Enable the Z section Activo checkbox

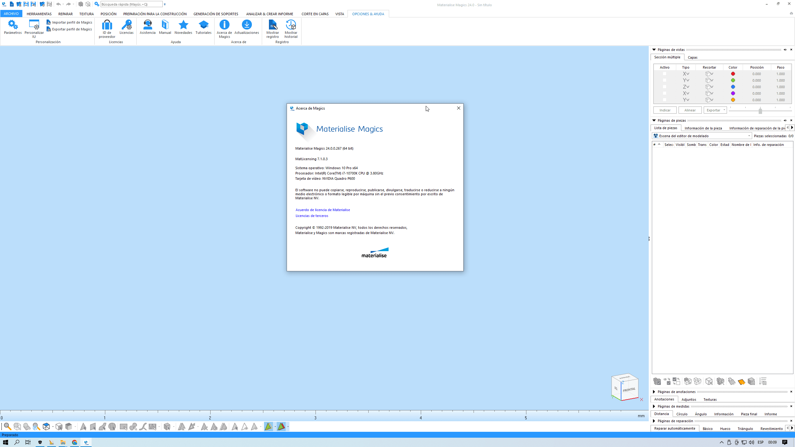coord(664,87)
